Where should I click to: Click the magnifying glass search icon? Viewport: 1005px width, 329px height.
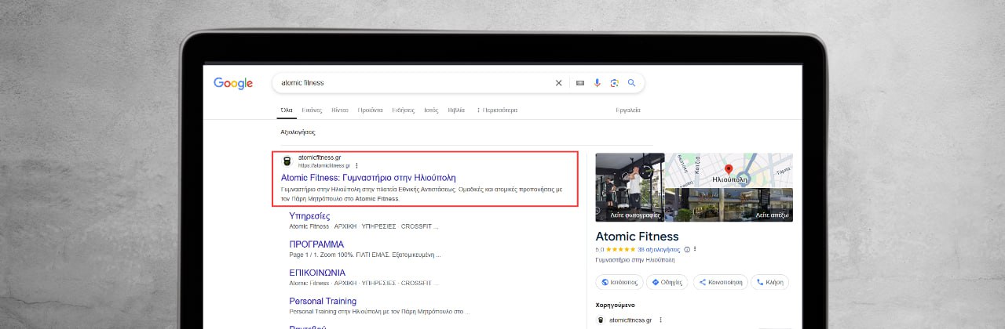[631, 82]
